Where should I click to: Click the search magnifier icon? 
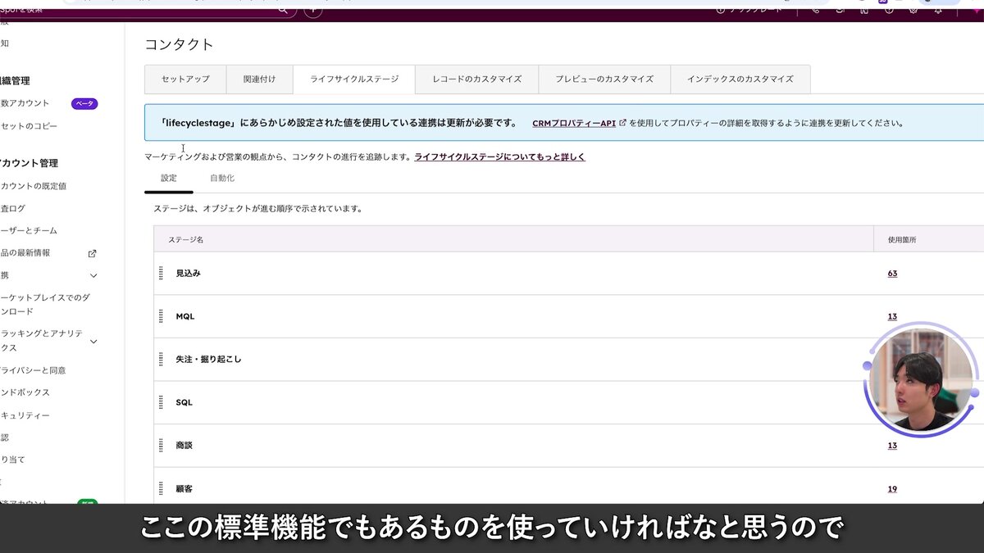tap(282, 11)
